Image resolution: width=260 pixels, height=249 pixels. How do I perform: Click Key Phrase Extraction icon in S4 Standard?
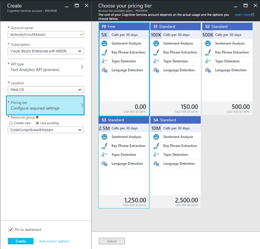point(156,146)
